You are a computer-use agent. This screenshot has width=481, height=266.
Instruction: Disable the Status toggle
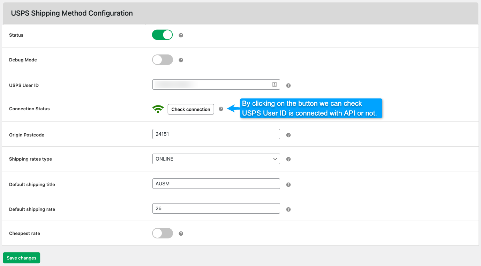(162, 35)
